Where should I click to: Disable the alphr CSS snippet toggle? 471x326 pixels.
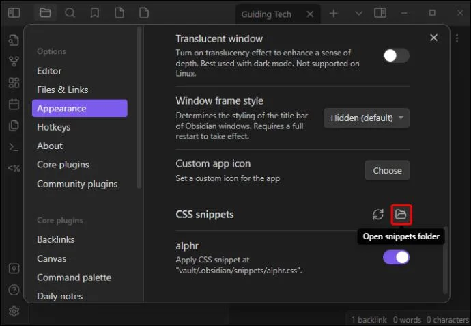pyautogui.click(x=396, y=258)
